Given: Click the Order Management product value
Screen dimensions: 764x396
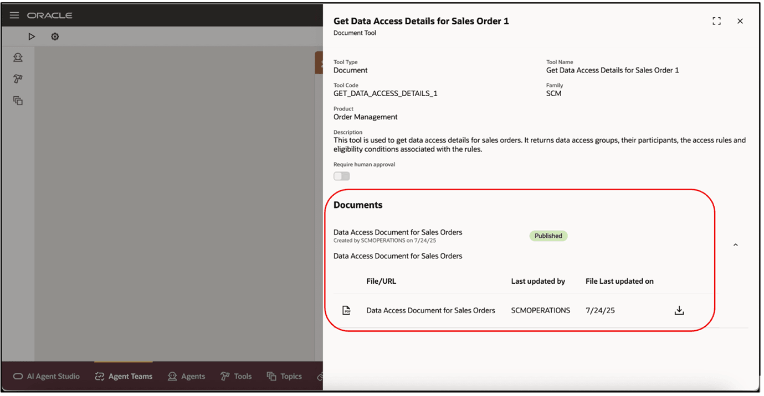Looking at the screenshot, I should pos(366,117).
